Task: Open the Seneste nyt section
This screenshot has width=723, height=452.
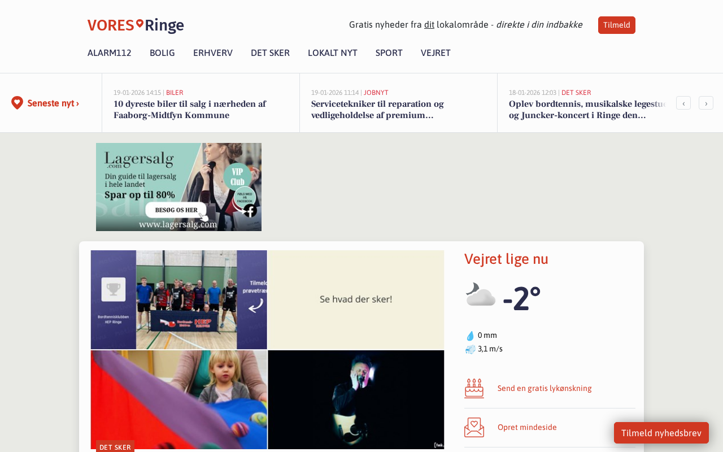Action: (53, 103)
